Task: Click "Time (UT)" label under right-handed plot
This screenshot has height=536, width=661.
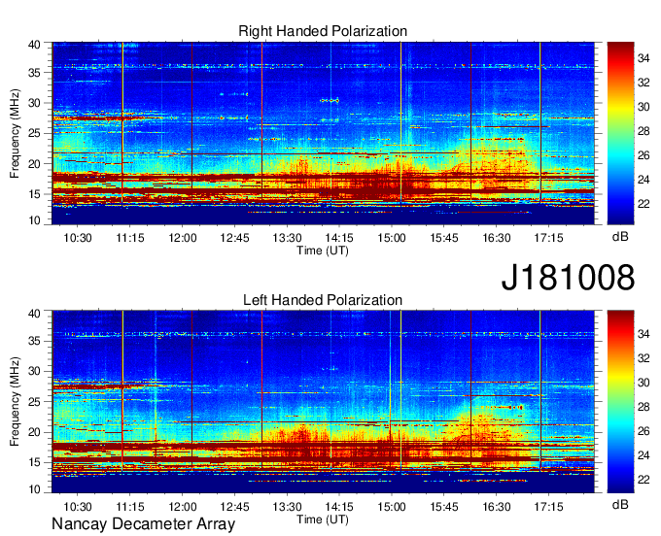Action: tap(323, 251)
